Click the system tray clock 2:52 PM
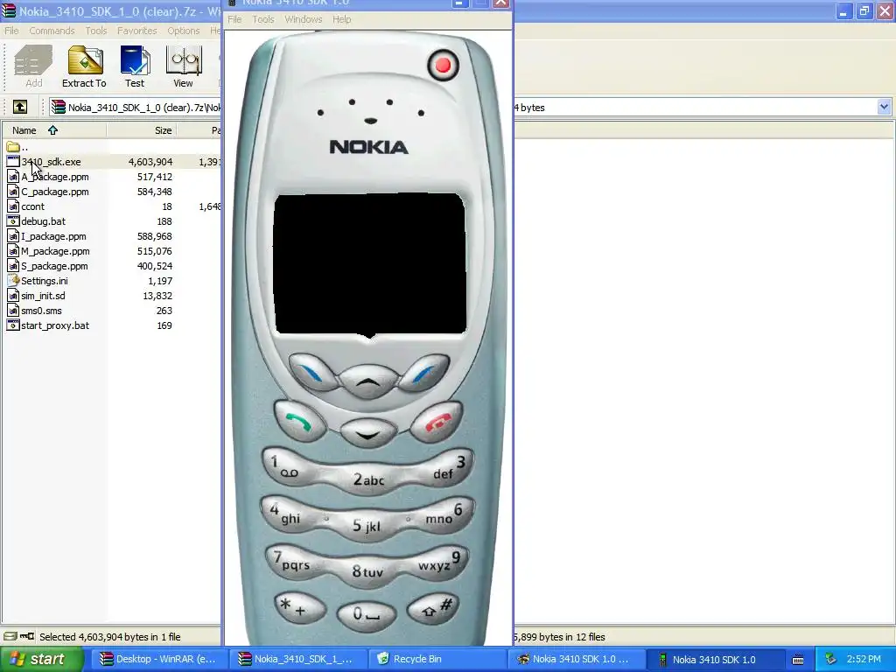Image resolution: width=896 pixels, height=672 pixels. tap(864, 660)
